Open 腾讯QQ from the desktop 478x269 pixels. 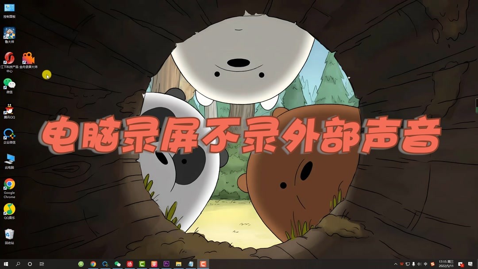[x=9, y=108]
